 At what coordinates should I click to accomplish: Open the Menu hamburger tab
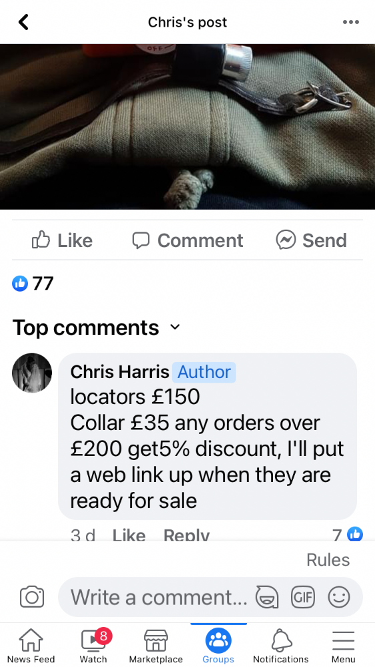click(x=343, y=646)
